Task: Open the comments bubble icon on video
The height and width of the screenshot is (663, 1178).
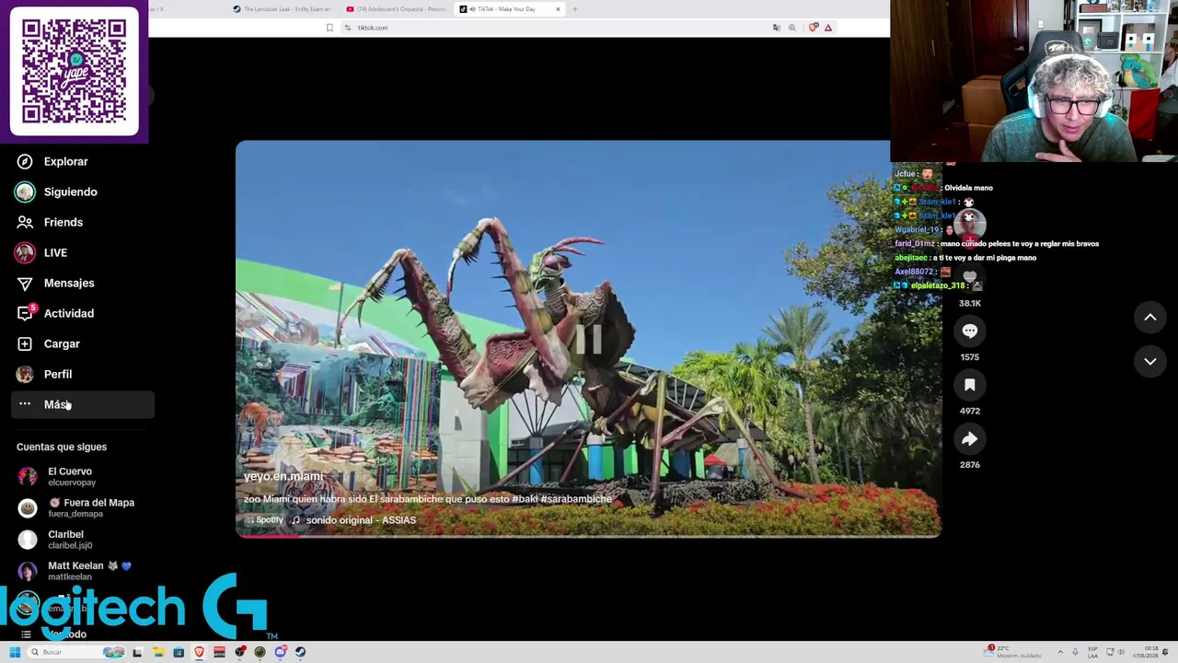Action: [x=969, y=331]
